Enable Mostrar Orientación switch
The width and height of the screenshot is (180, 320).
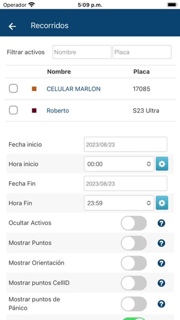click(x=134, y=263)
